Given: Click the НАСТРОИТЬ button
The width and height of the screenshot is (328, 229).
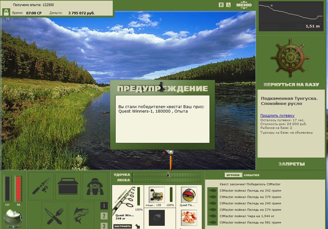Looking at the screenshot, I should (x=123, y=226).
